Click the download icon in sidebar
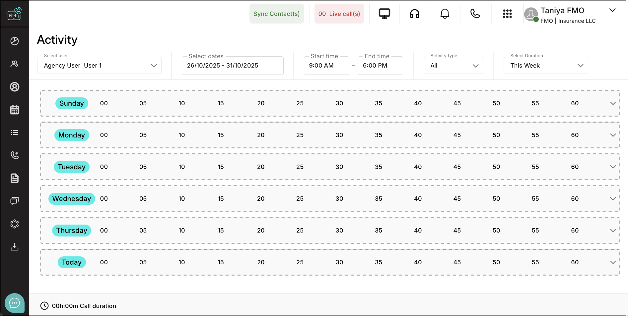The image size is (628, 316). click(15, 247)
